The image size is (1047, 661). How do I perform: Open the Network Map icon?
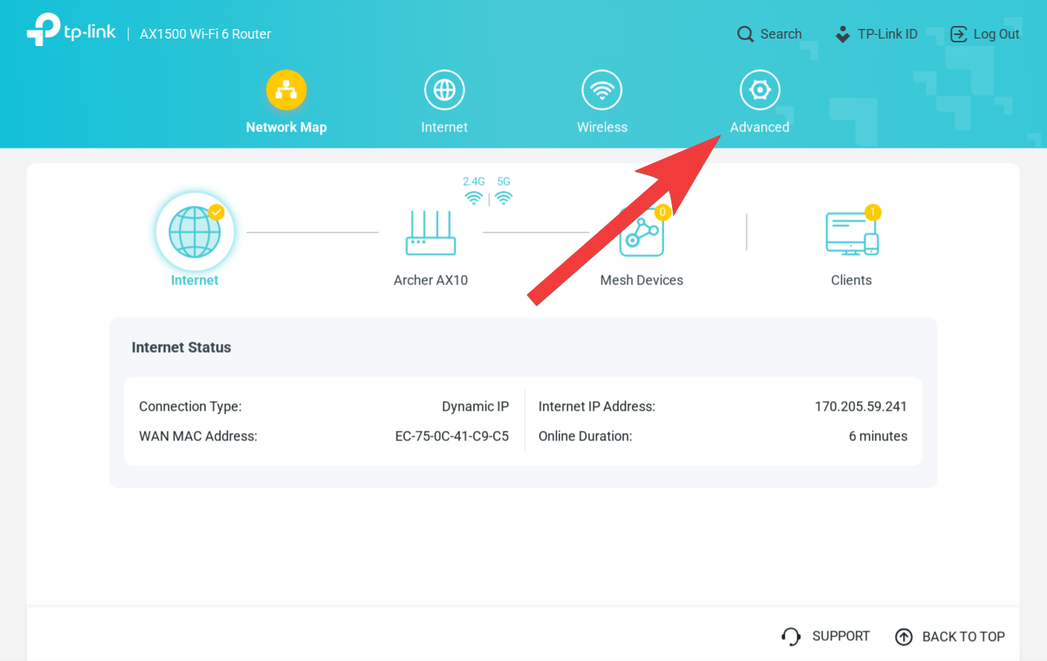[x=287, y=90]
